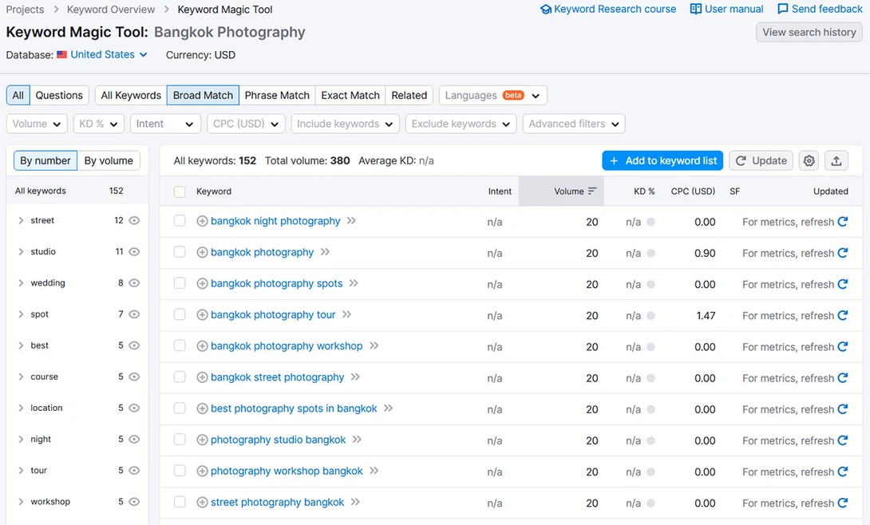
Task: Go to Projects breadcrumb
Action: click(x=25, y=10)
